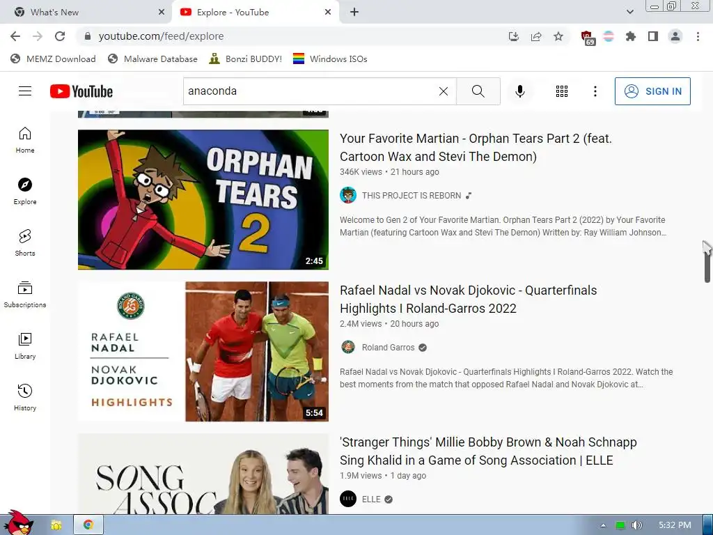Open the YouTube apps grid icon

click(x=562, y=91)
